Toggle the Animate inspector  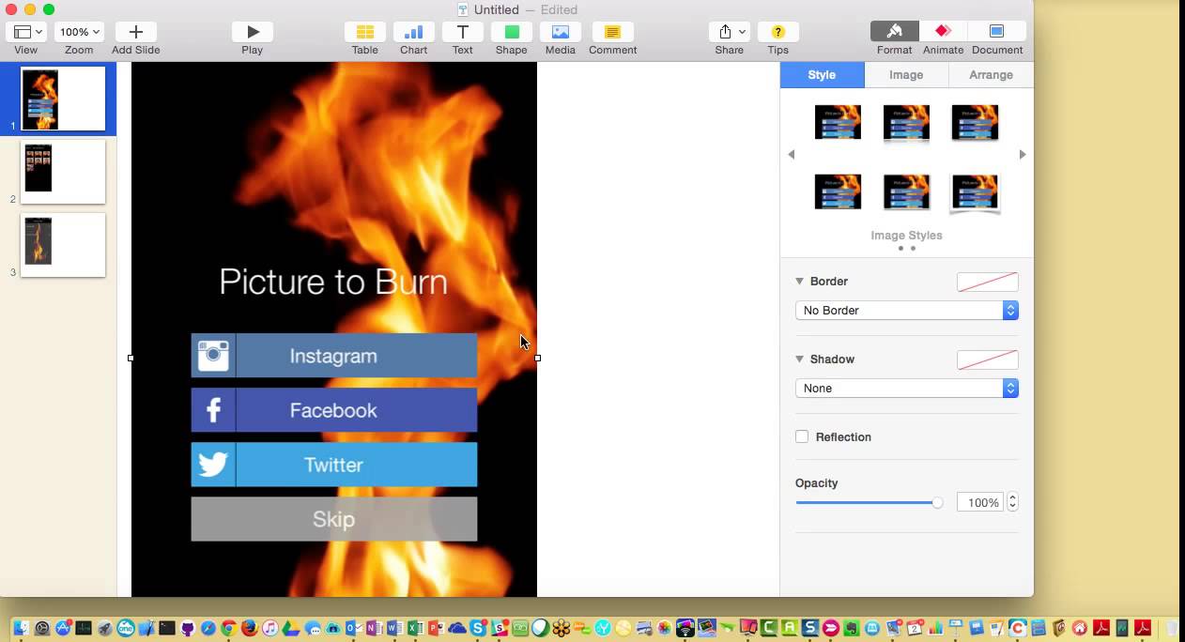click(944, 32)
